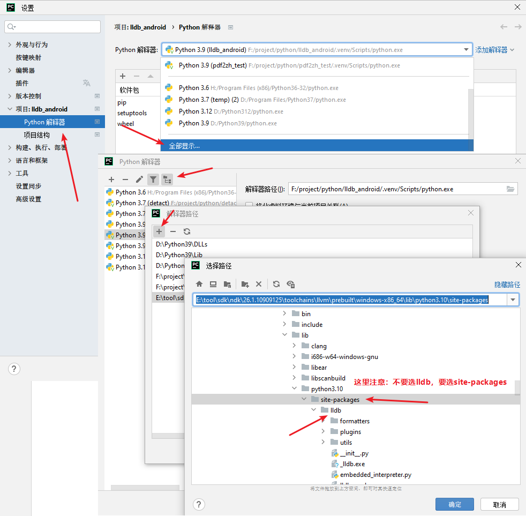Screen dimensions: 526x516
Task: Expand the 外观与行为 settings group
Action: (x=10, y=44)
